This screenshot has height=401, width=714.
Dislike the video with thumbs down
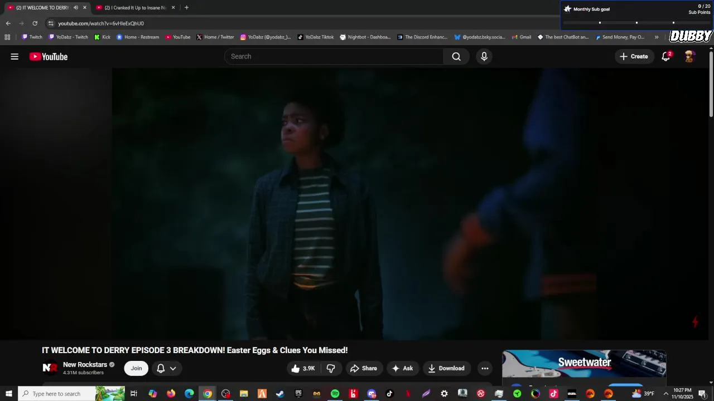331,368
